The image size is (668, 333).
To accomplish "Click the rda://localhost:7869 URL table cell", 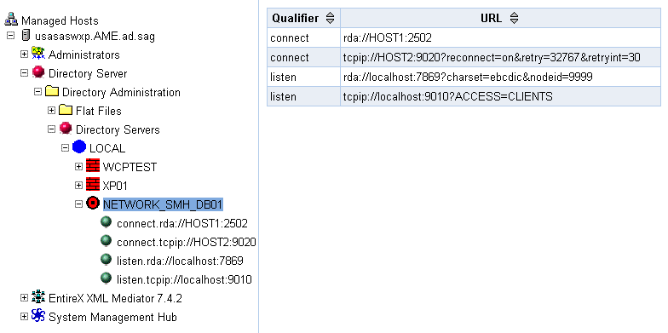I will [501, 77].
